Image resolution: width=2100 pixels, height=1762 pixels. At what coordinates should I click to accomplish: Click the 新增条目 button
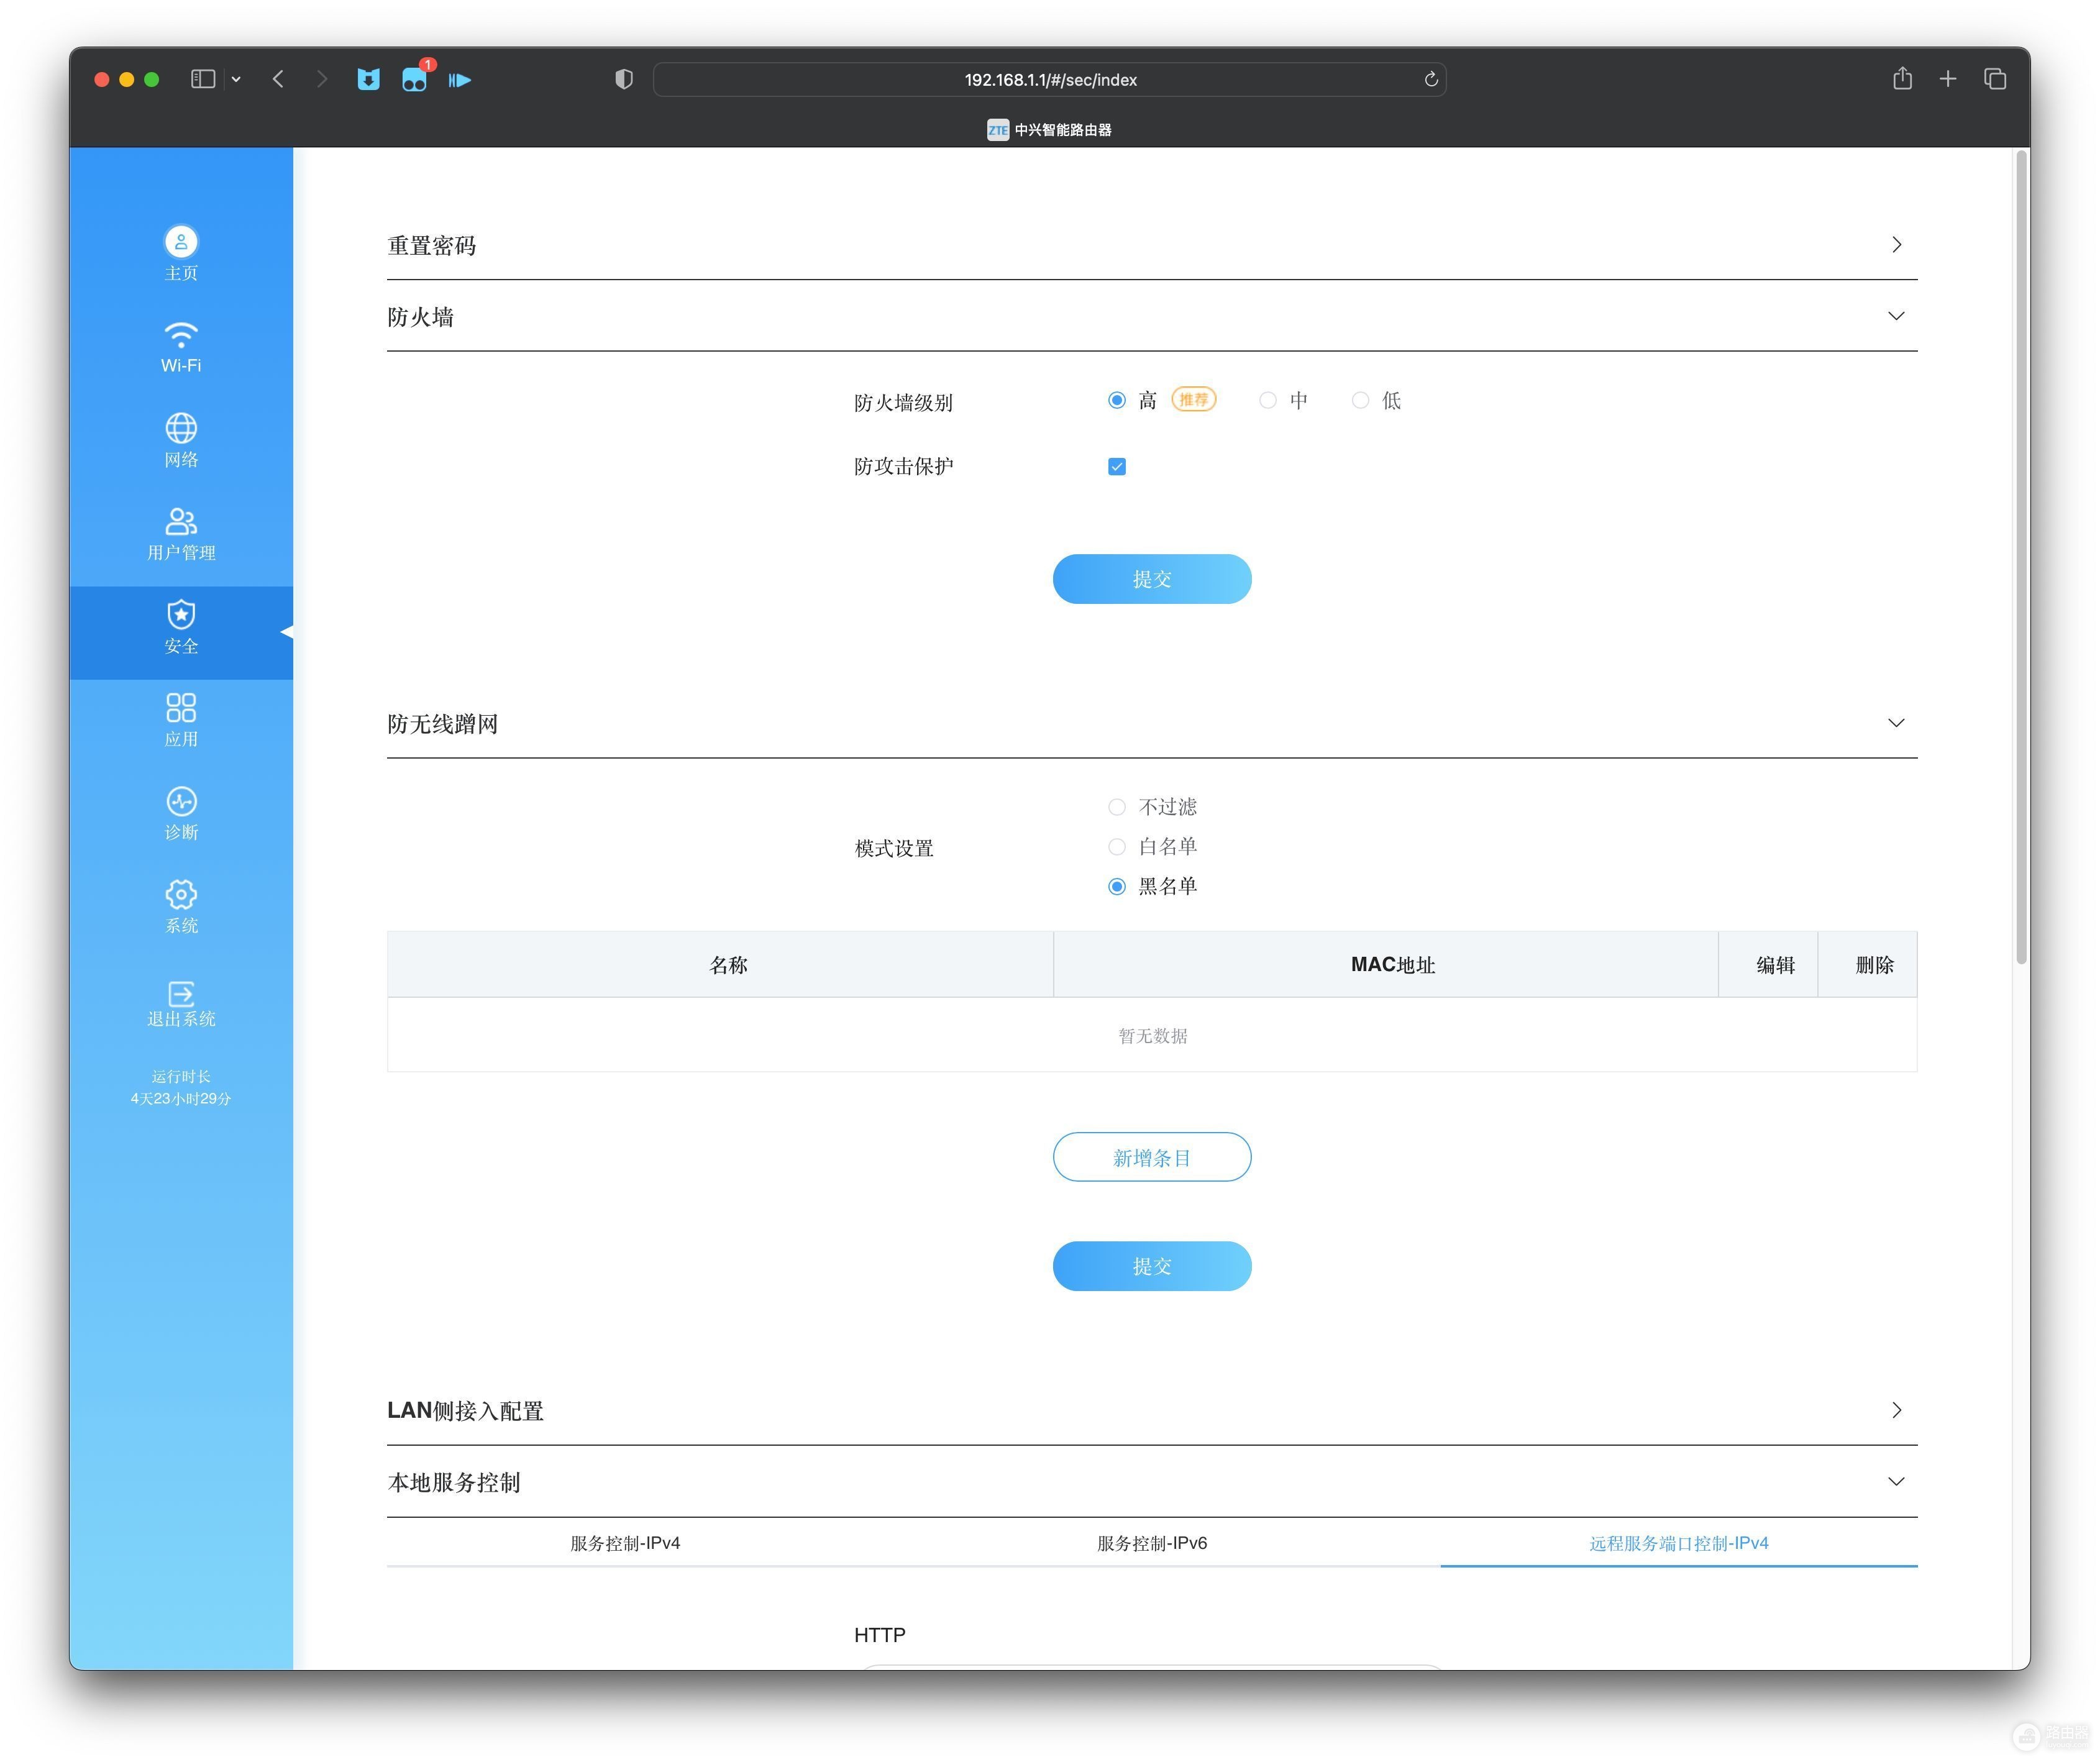[x=1152, y=1157]
